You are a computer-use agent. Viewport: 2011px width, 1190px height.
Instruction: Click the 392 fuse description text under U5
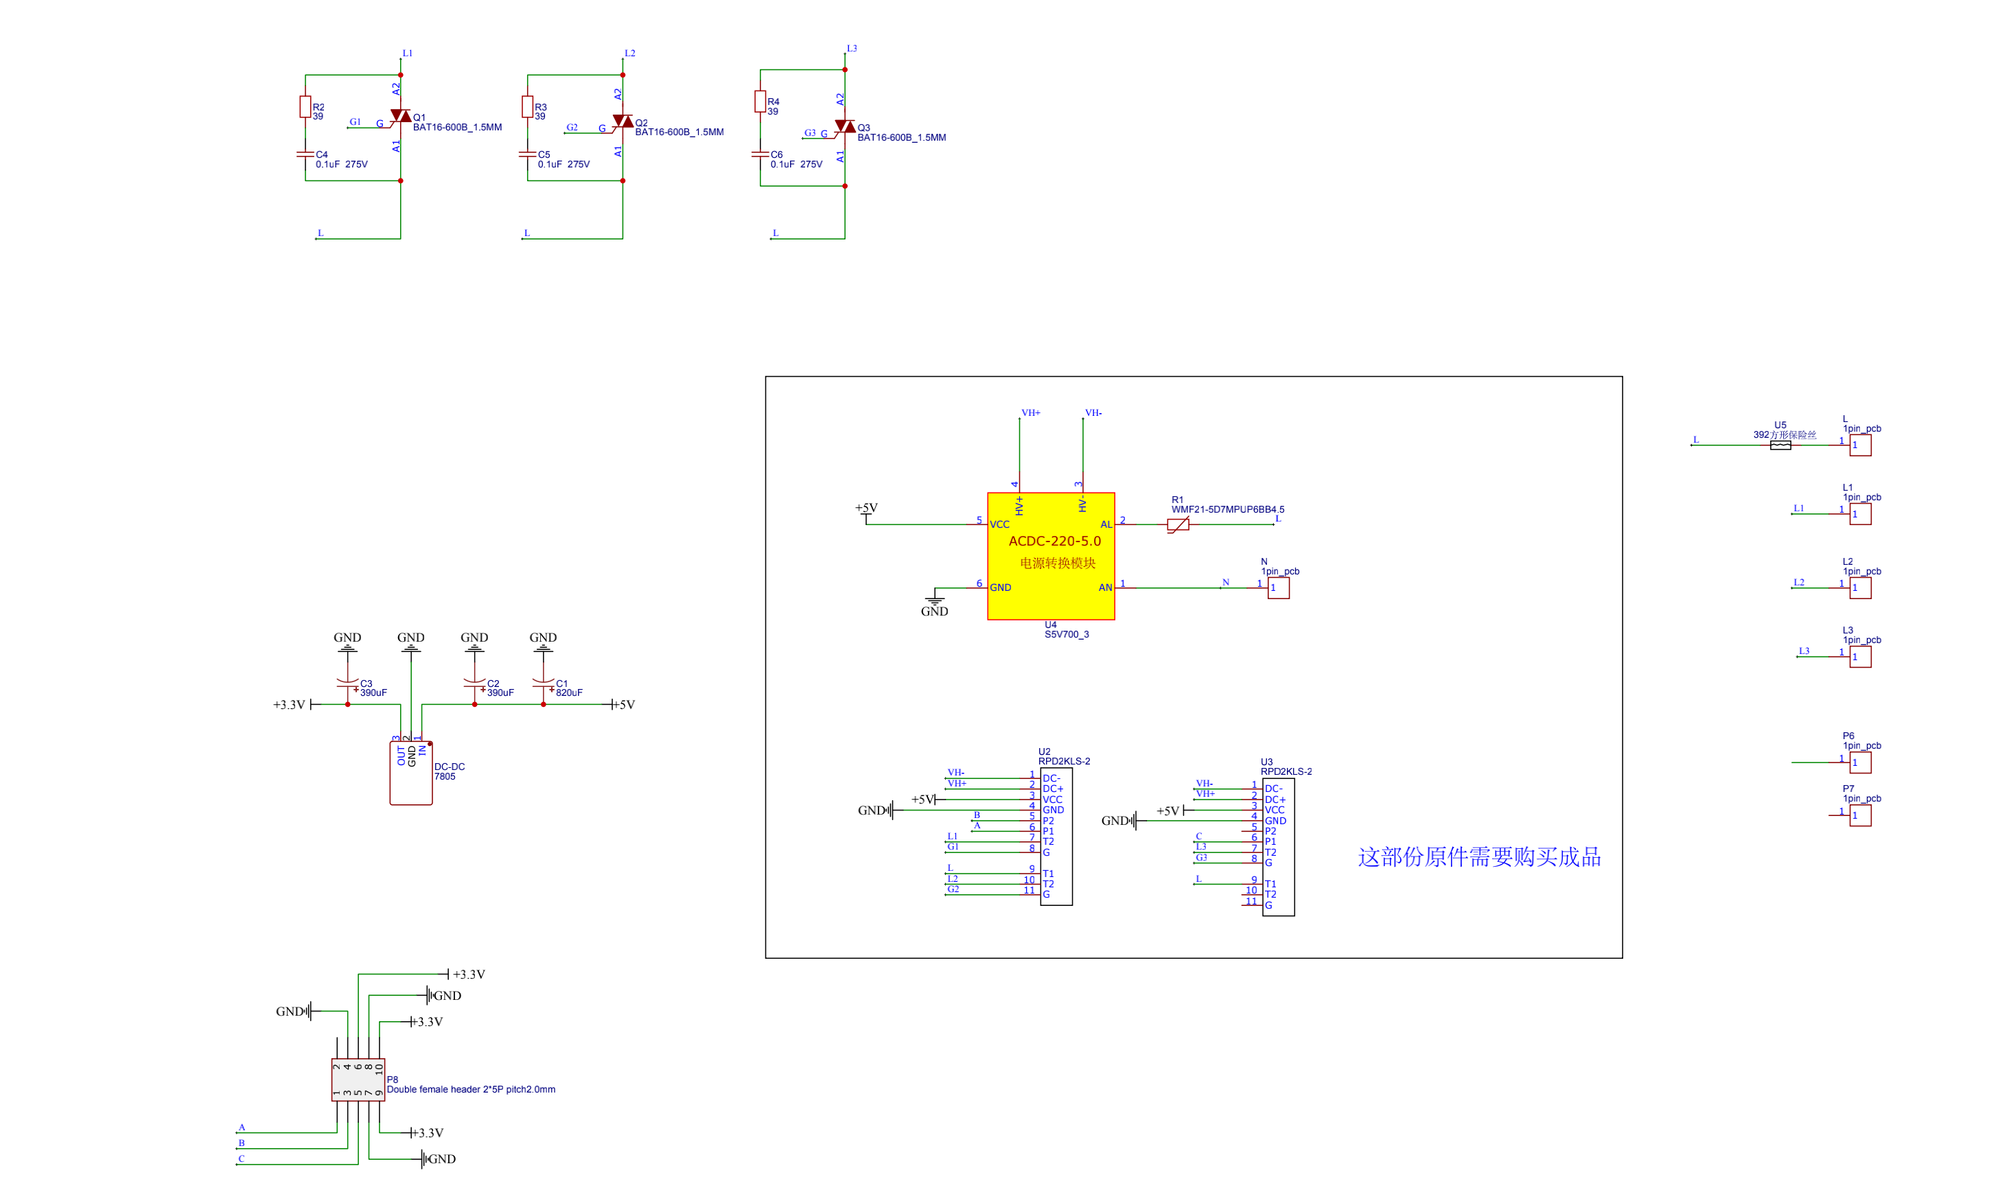(1785, 434)
